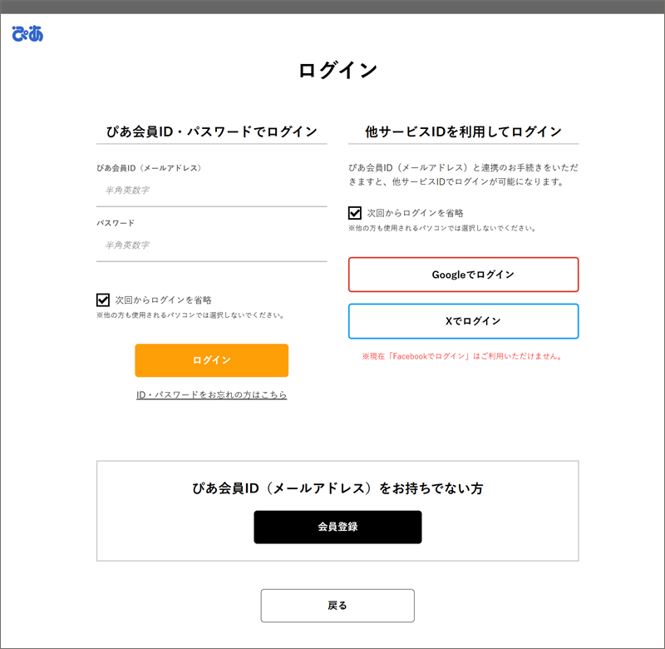Open the ID・パスワードをお忘れの方はこちら link

pos(211,394)
